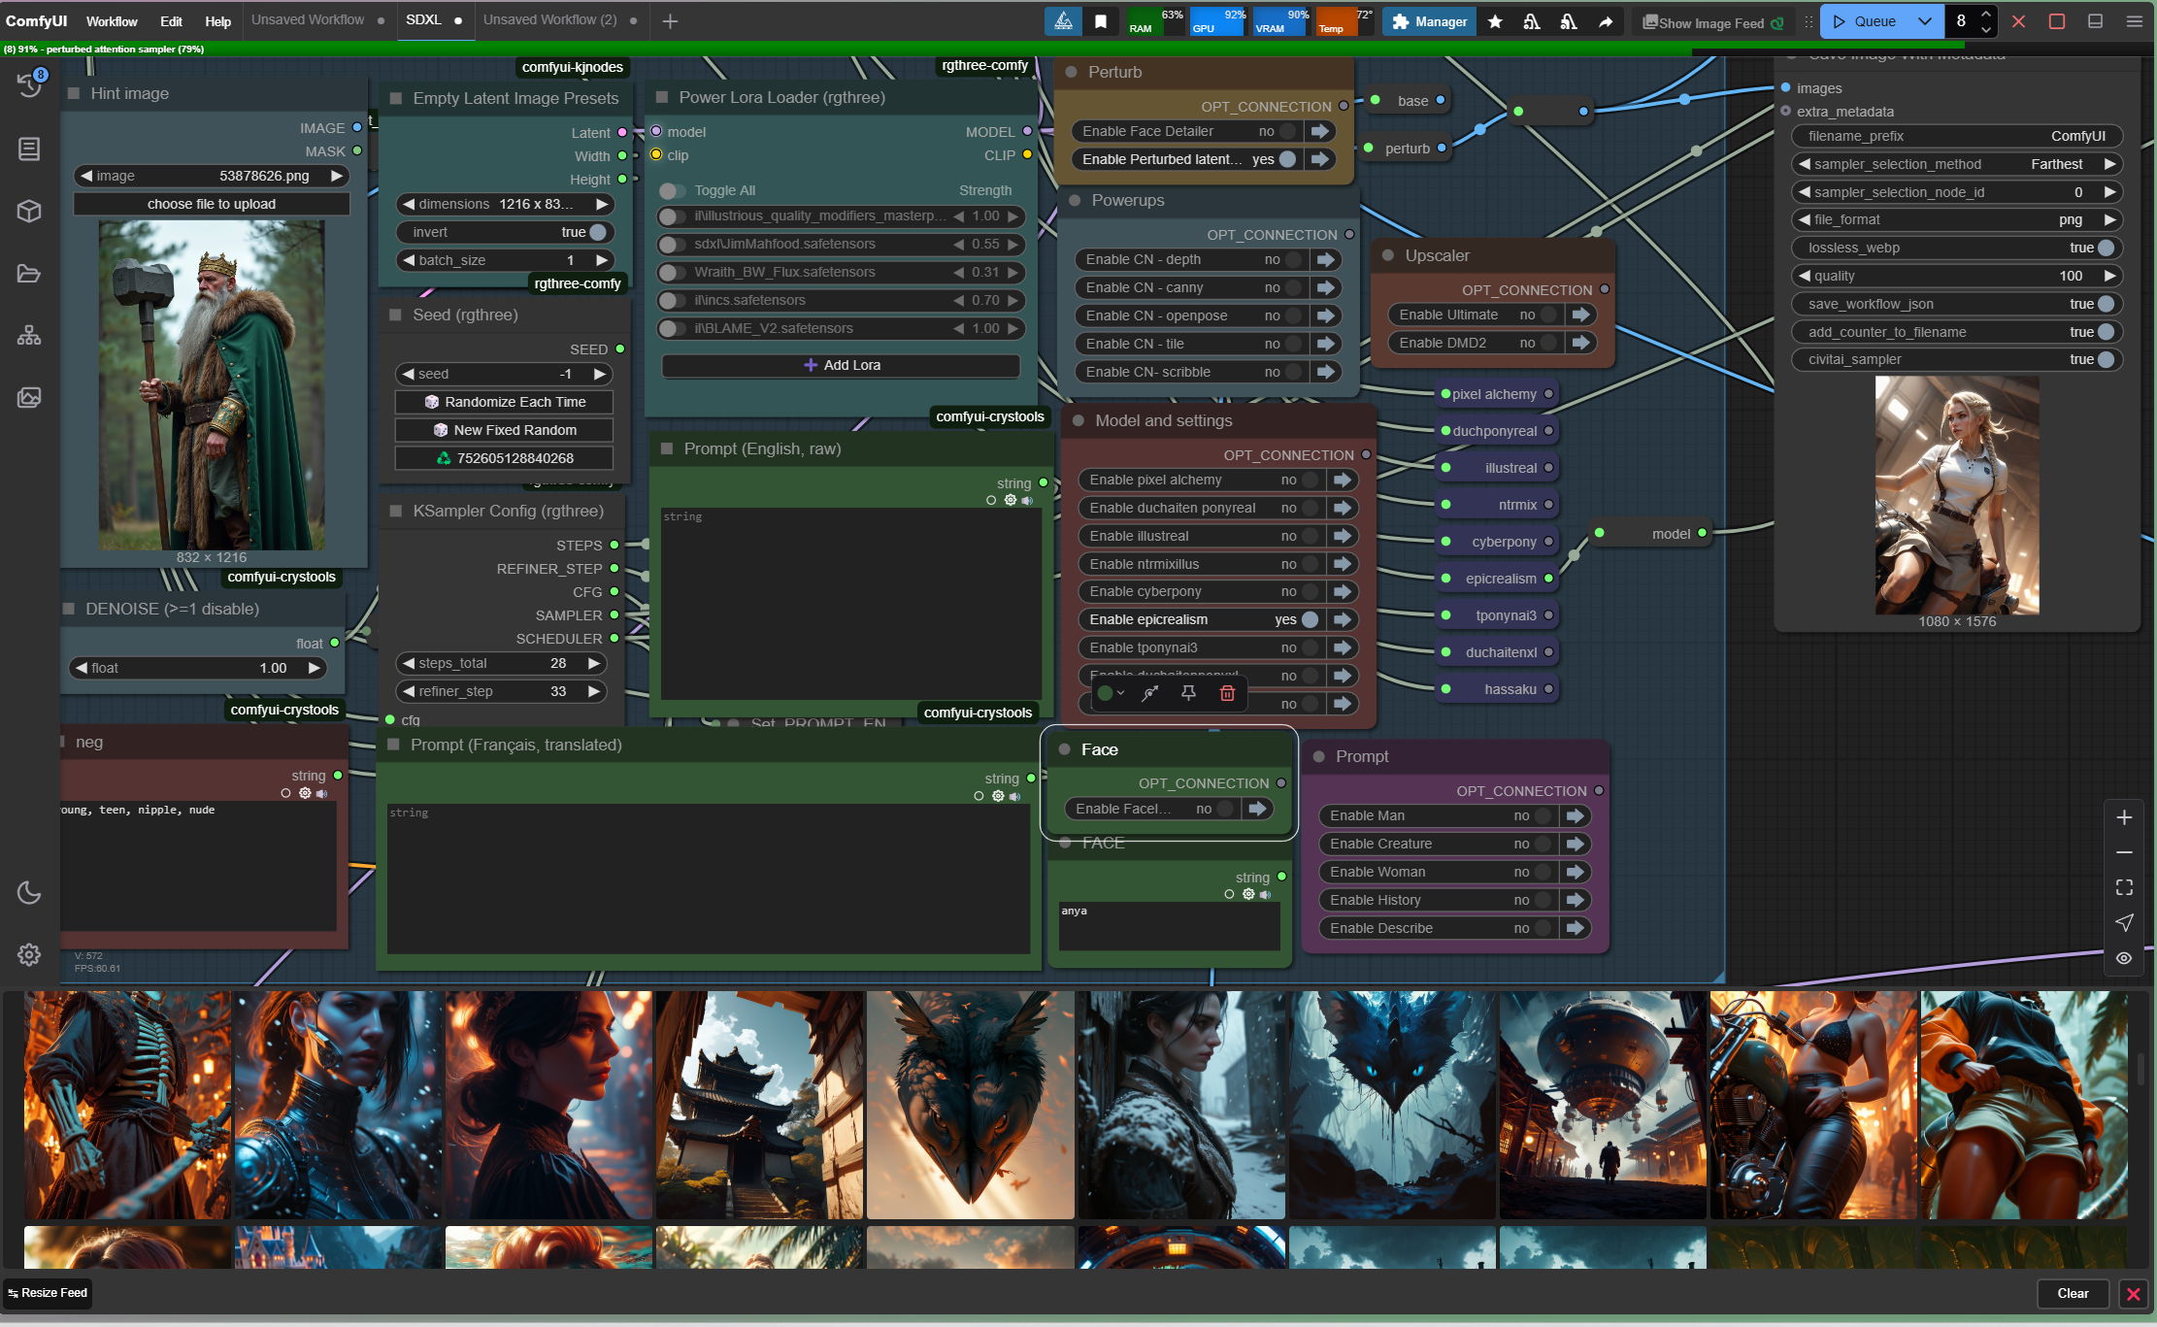Open the dimensions preset selector

(x=505, y=204)
